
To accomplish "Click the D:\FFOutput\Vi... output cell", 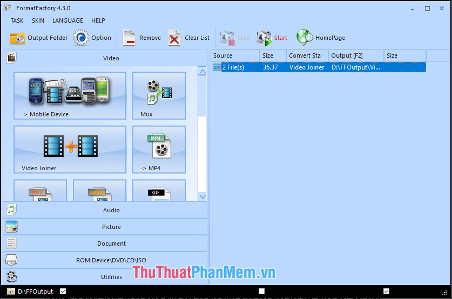I will [356, 67].
